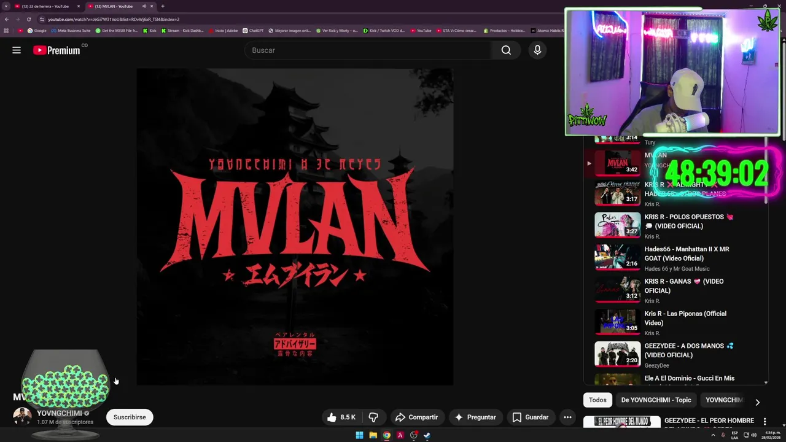This screenshot has width=786, height=442.
Task: Open the Windows Start menu
Action: [359, 435]
